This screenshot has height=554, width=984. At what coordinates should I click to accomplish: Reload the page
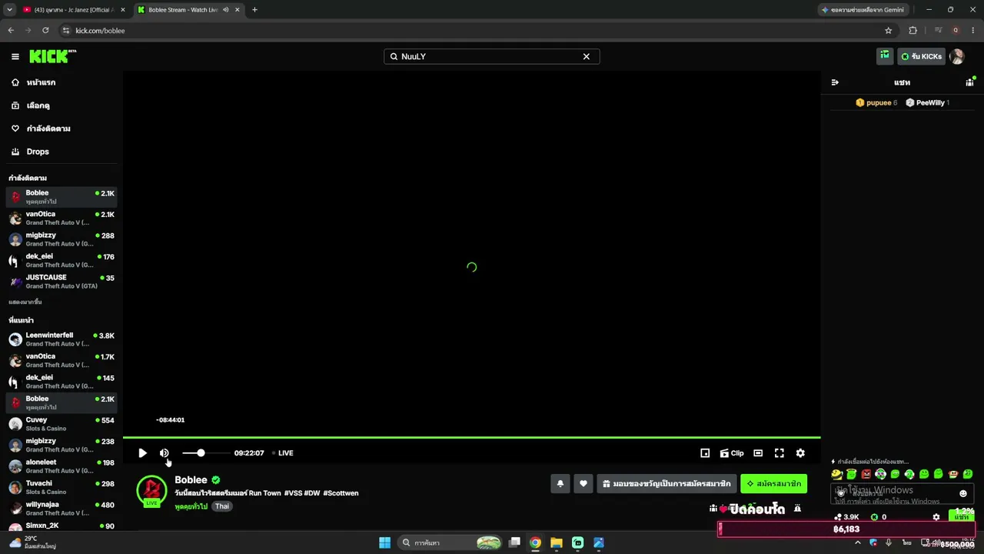point(45,31)
